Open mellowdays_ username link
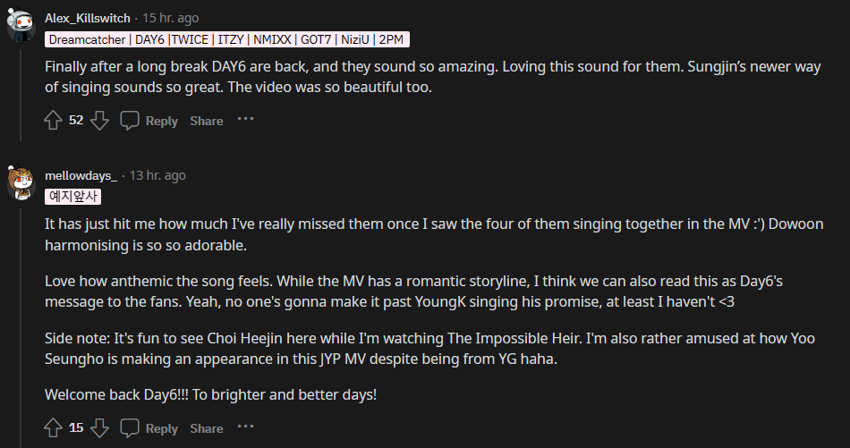The width and height of the screenshot is (850, 448). (81, 175)
